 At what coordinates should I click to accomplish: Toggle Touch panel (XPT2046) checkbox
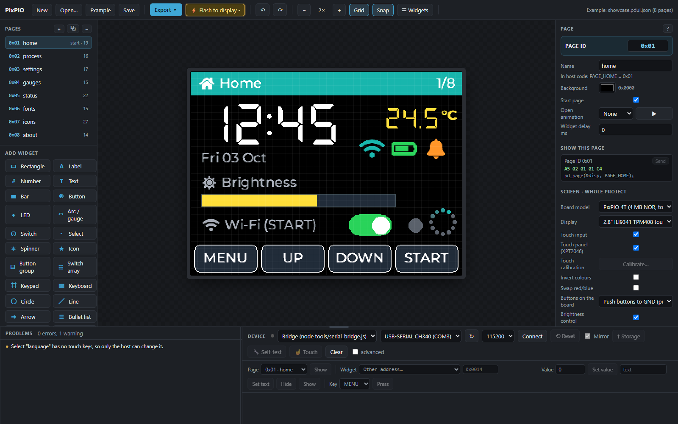636,248
